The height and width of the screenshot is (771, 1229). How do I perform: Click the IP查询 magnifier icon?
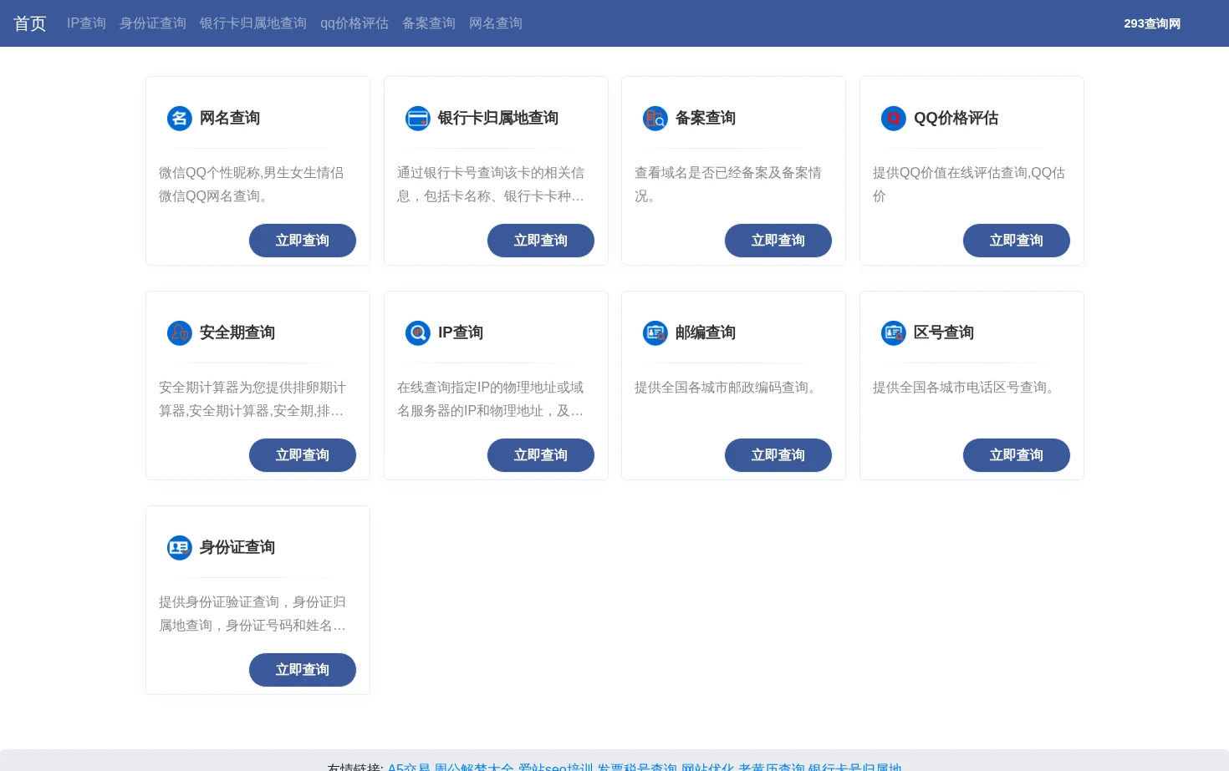pyautogui.click(x=418, y=333)
